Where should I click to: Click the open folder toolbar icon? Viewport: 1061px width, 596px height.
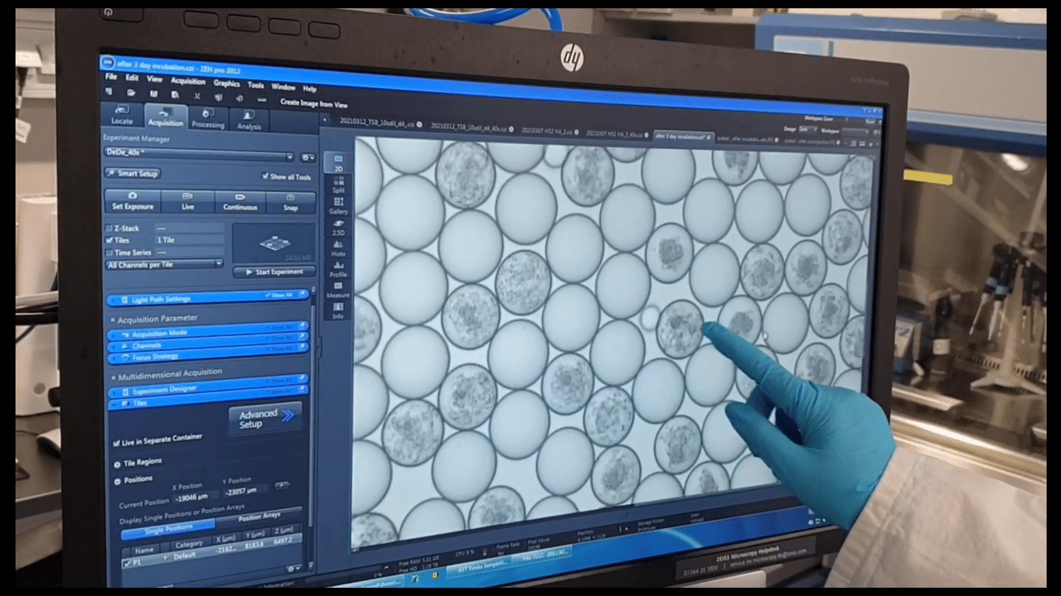coord(132,93)
